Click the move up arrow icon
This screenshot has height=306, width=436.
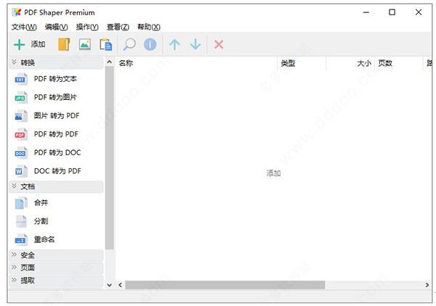(174, 44)
